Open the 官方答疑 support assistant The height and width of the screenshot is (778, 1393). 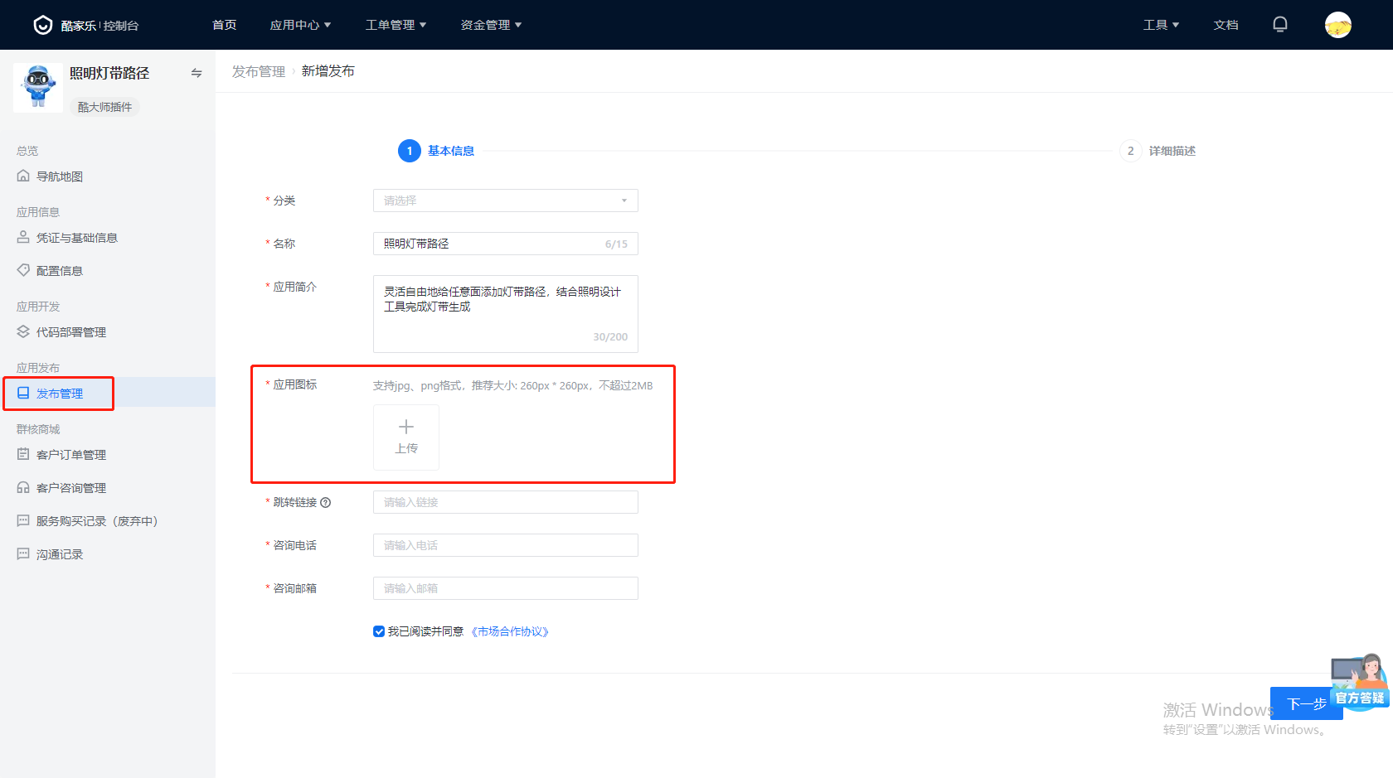coord(1360,681)
